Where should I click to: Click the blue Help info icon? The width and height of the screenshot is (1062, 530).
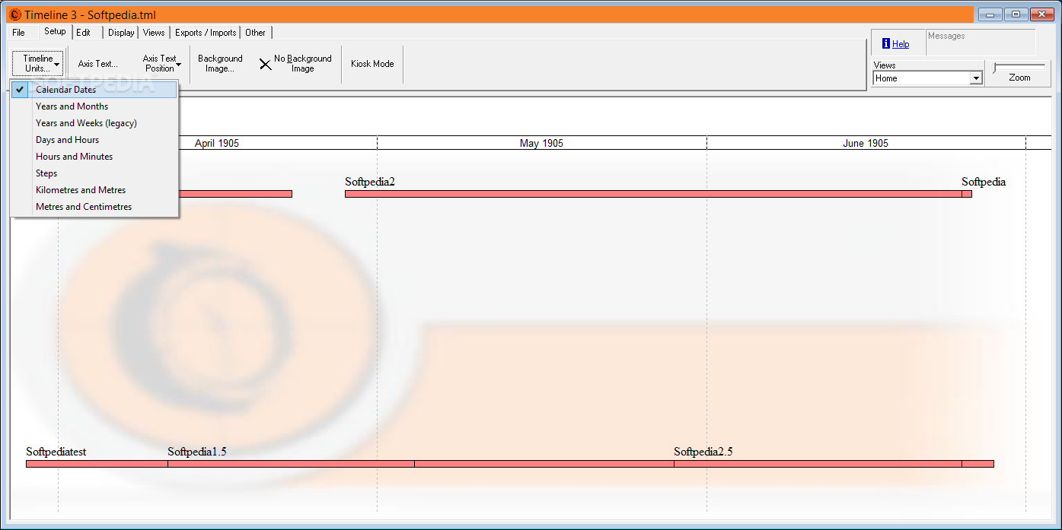coord(886,43)
